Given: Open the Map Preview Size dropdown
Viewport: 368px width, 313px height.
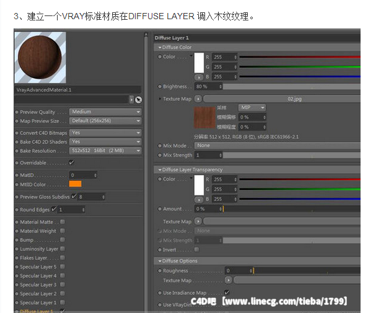Looking at the screenshot, I should (x=105, y=121).
